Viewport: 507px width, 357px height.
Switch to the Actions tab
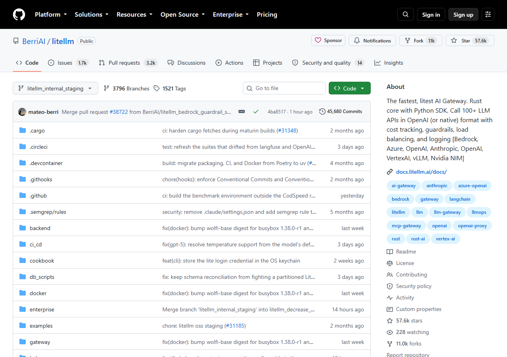pyautogui.click(x=229, y=63)
